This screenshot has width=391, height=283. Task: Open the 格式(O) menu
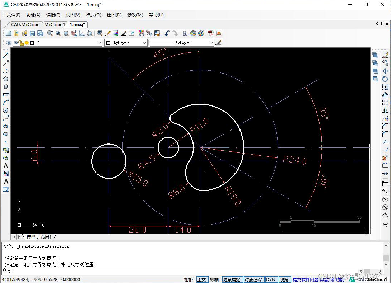click(93, 15)
